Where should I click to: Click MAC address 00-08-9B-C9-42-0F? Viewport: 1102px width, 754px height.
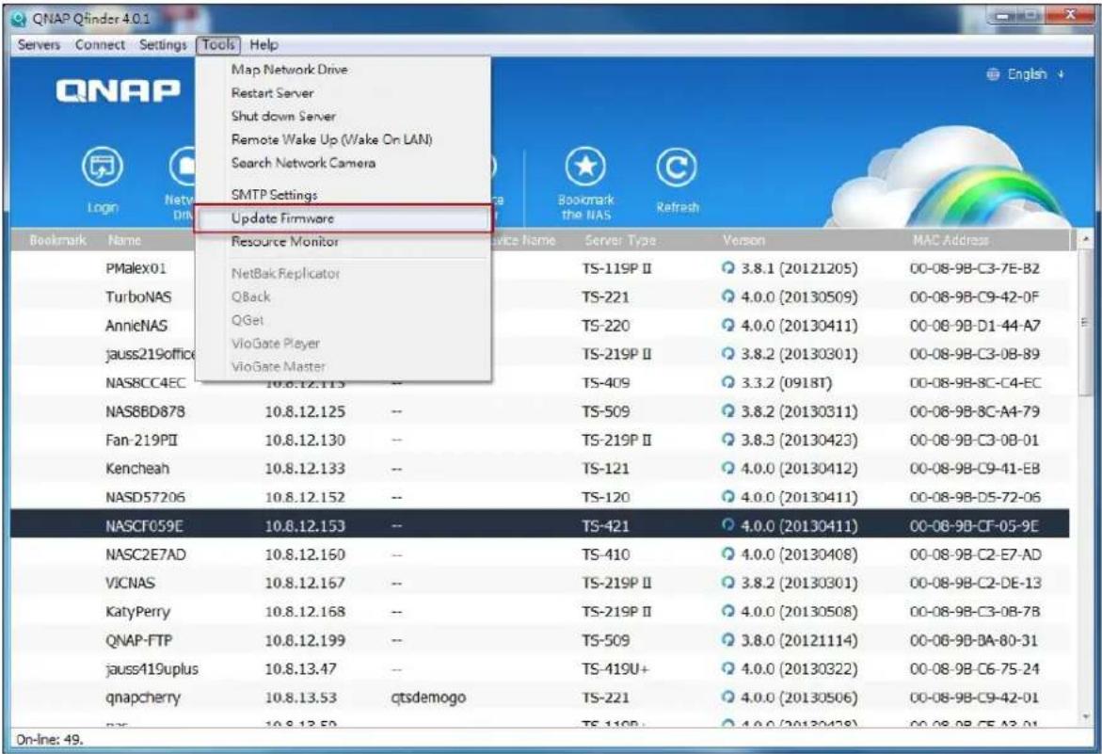974,297
